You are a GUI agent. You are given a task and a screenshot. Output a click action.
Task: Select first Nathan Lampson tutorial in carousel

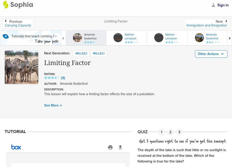(126, 38)
